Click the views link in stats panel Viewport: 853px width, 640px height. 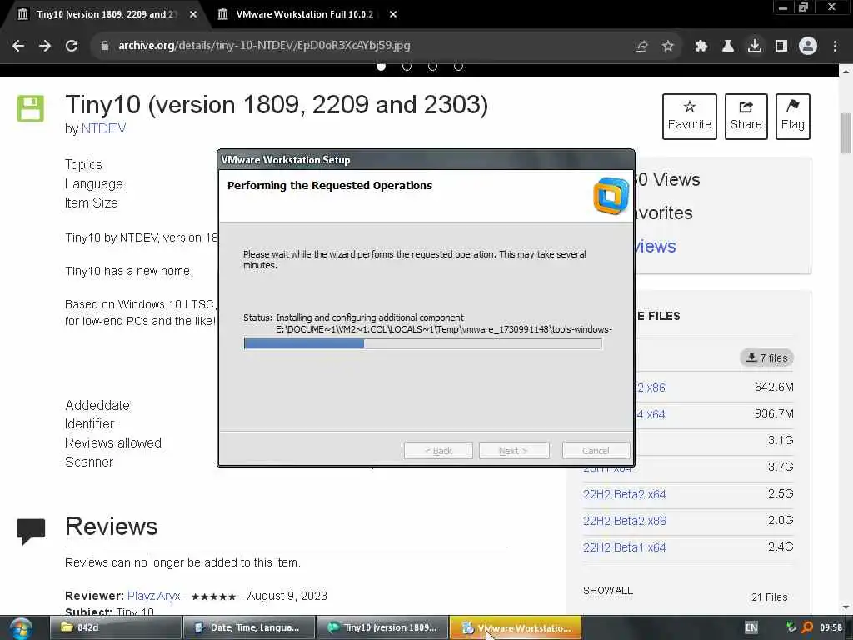[655, 246]
